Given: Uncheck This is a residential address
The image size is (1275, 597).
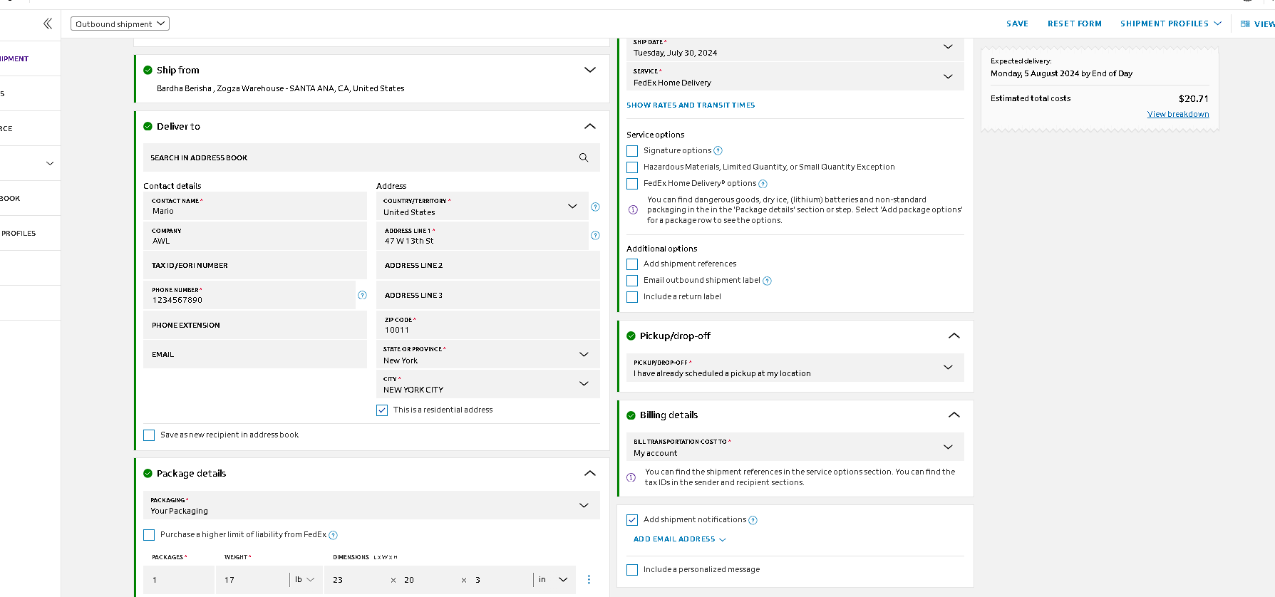Looking at the screenshot, I should [382, 410].
